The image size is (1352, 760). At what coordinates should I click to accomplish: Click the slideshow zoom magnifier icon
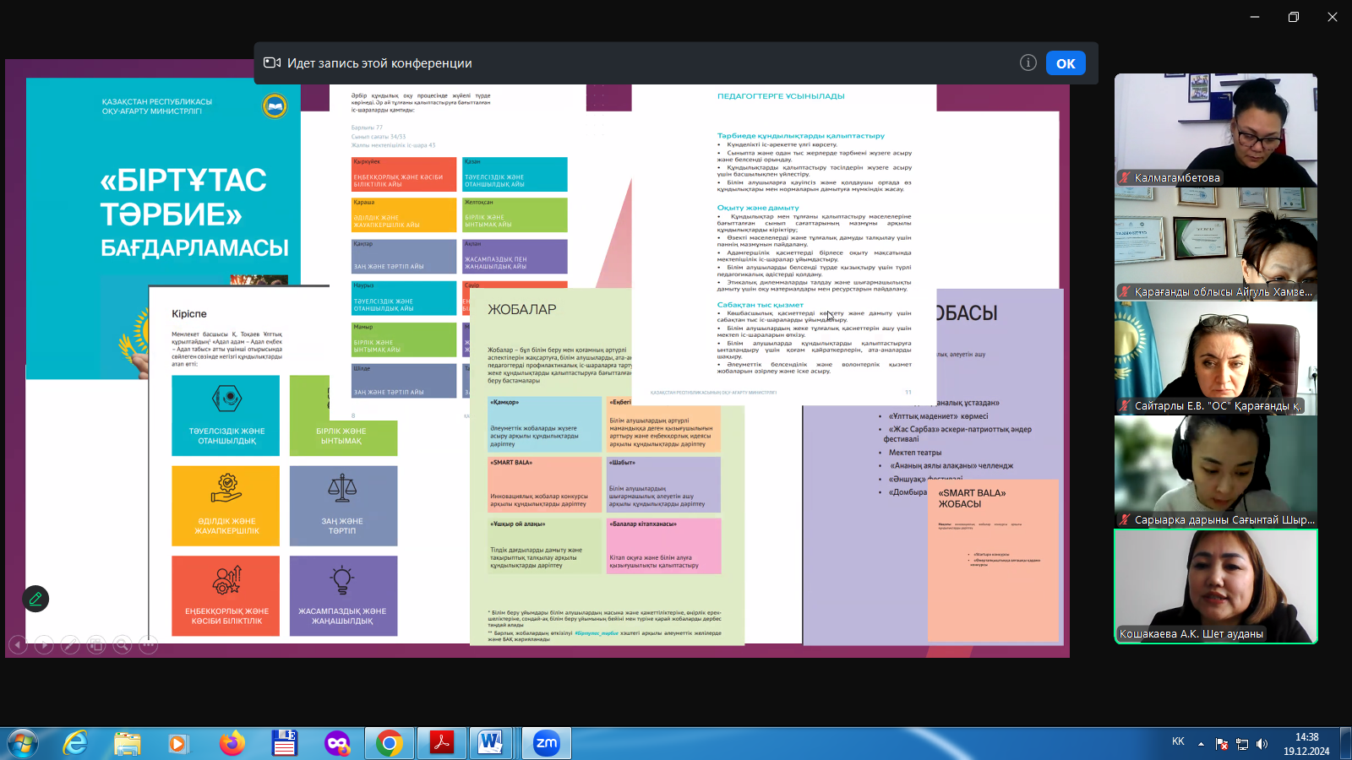click(123, 645)
